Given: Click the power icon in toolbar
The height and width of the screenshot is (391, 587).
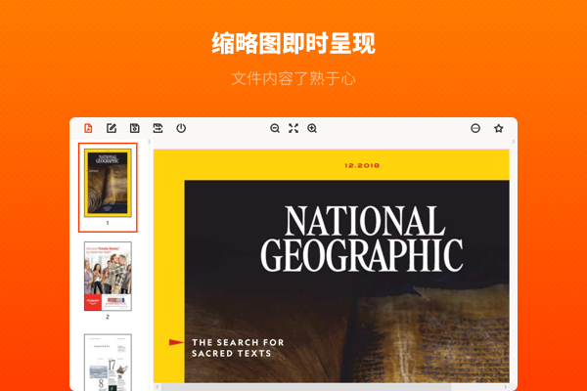Looking at the screenshot, I should pos(181,128).
